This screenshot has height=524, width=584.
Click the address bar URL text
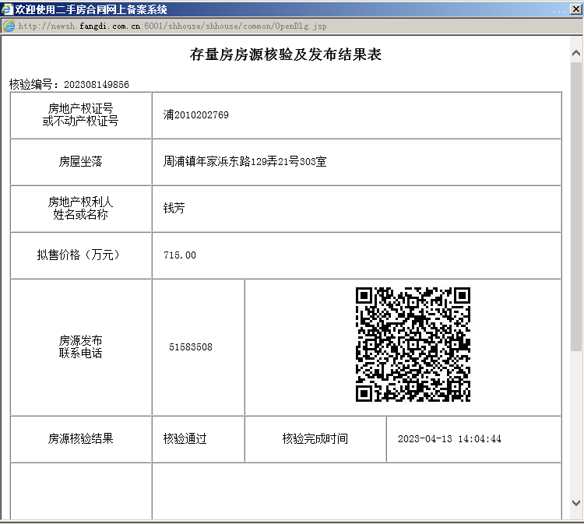(x=172, y=26)
